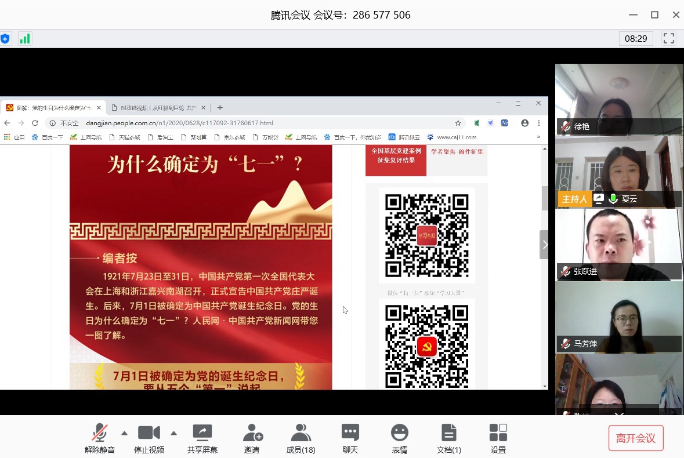This screenshot has width=684, height=458.
Task: Click the webpage scrollbar down arrow
Action: click(545, 386)
